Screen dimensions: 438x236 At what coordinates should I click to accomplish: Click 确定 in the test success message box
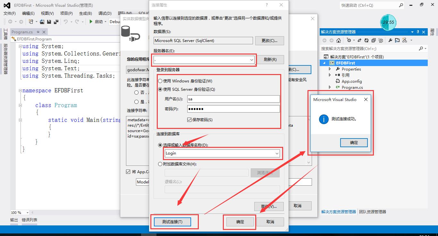(354, 143)
